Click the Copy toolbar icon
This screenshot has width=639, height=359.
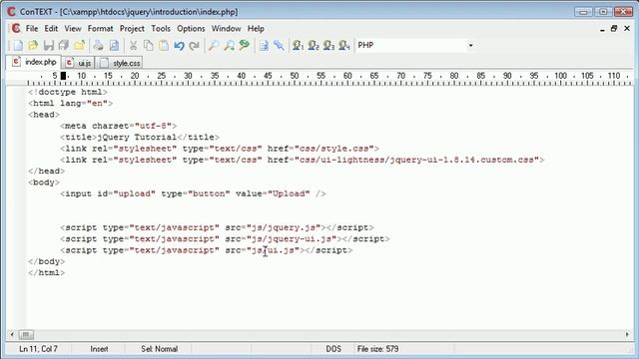tap(149, 45)
